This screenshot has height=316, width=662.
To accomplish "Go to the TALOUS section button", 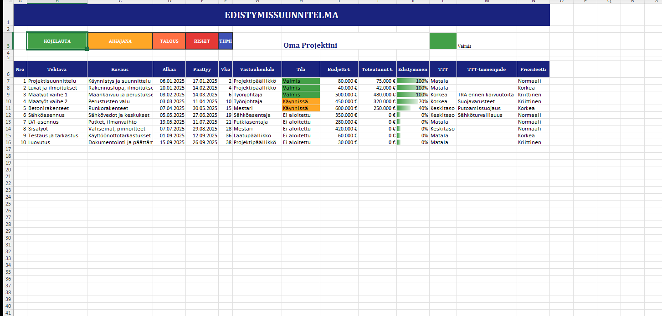I will click(169, 41).
